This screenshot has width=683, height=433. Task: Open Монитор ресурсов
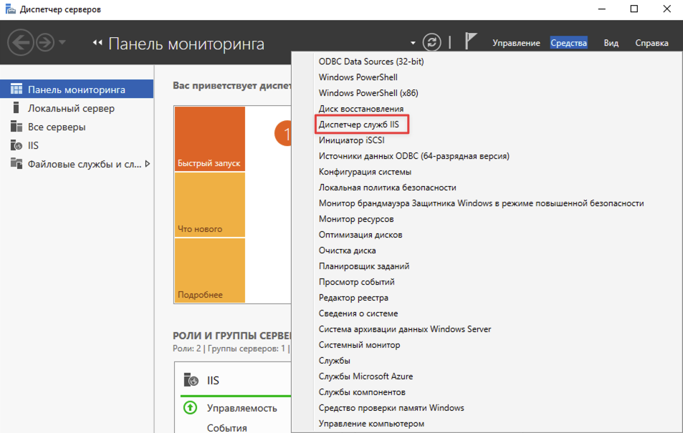click(x=356, y=219)
